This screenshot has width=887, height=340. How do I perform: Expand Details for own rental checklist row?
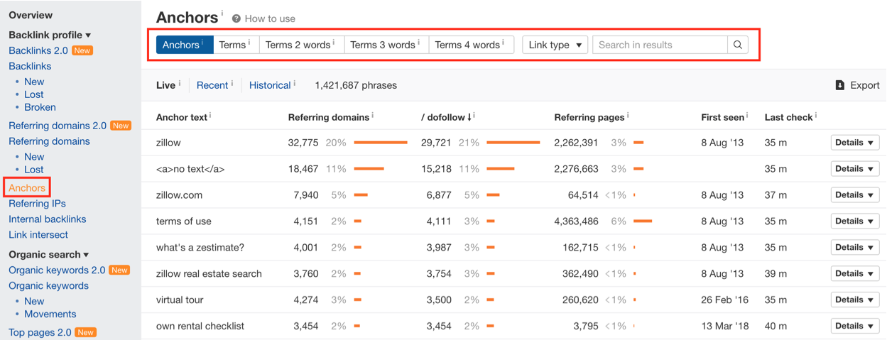(855, 327)
